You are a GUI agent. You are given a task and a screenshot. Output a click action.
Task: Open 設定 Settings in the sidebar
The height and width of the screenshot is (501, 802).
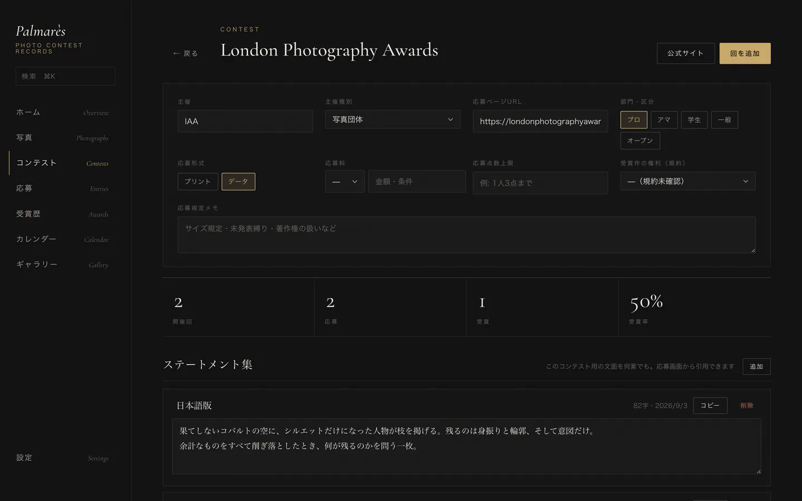[62, 458]
